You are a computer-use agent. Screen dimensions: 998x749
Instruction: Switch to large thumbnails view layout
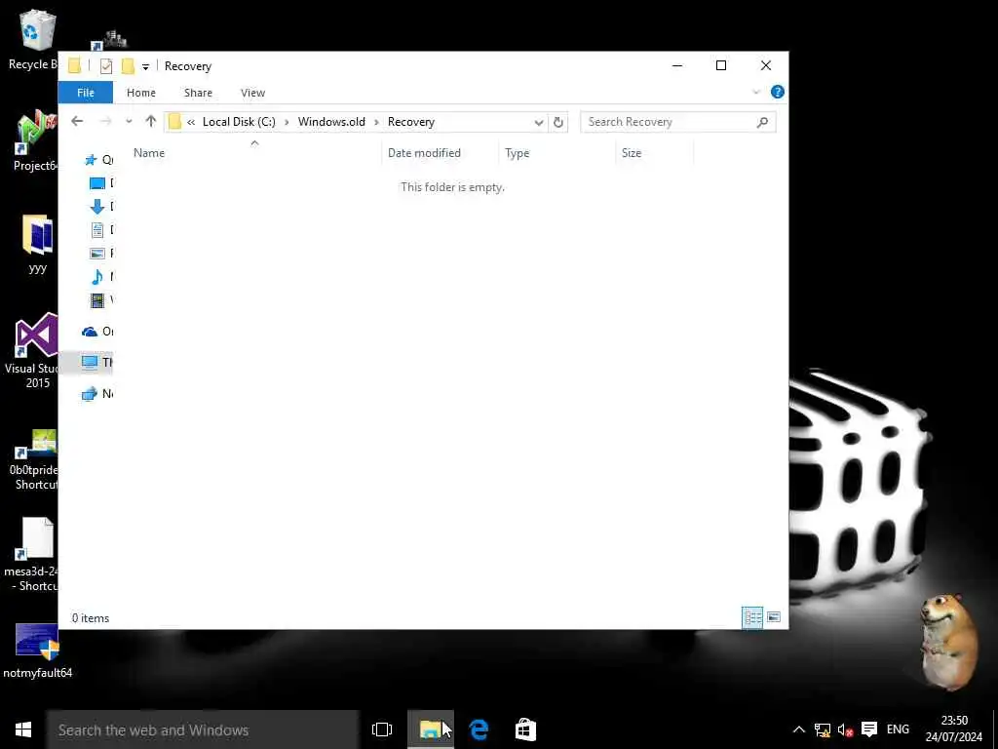(x=773, y=617)
